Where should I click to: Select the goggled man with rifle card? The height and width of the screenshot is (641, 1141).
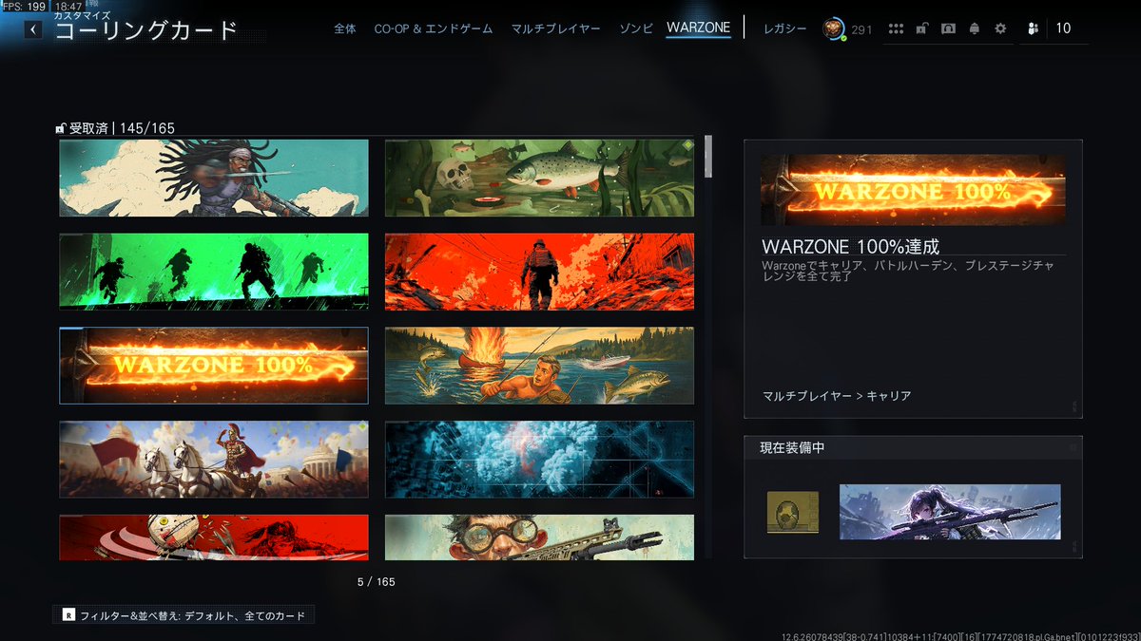click(539, 537)
